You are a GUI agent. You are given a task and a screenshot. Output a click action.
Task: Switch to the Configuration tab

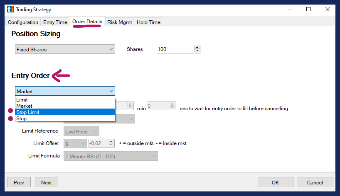23,22
